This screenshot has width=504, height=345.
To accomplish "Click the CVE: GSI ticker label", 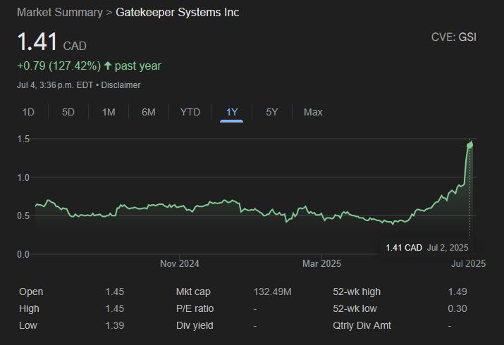I will tap(454, 37).
